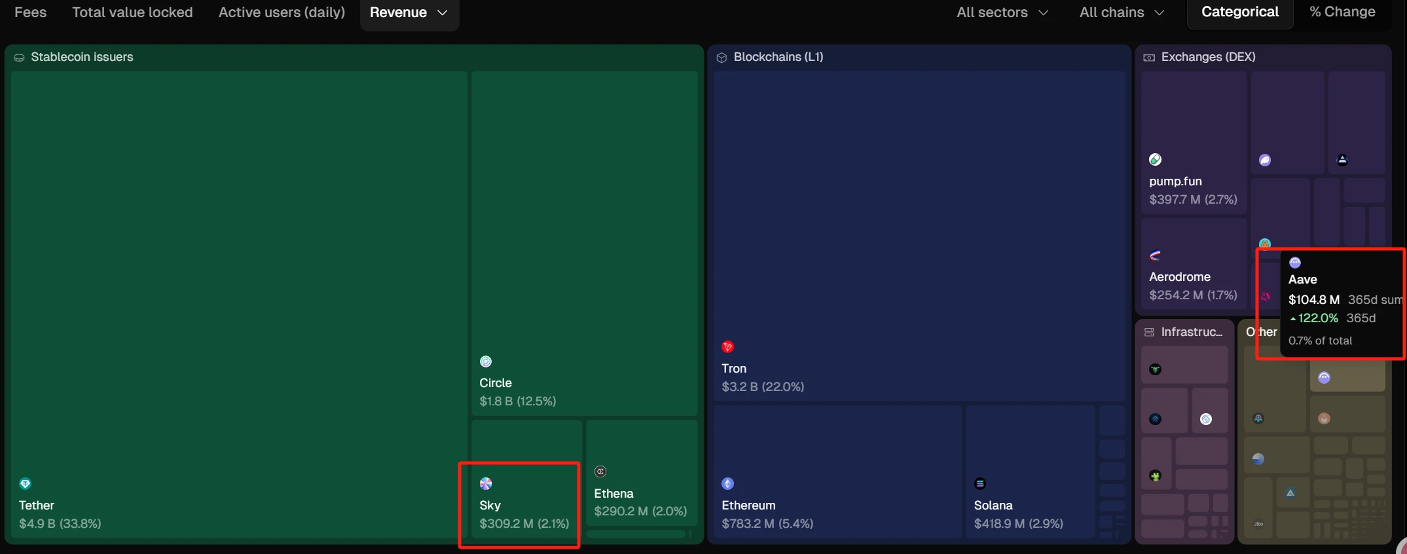
Task: Click pump.fun's value "$397.7 M (2.7%)"
Action: (x=1194, y=200)
